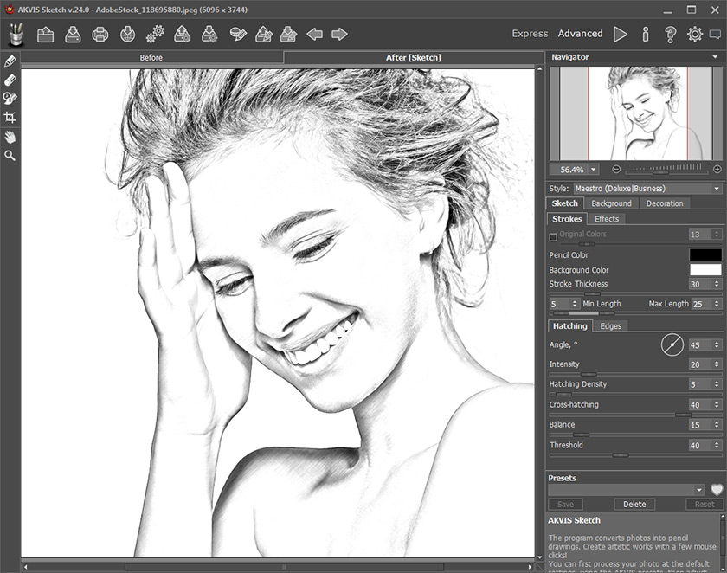Click the Delete preset button
Screen dimensions: 727x573
pyautogui.click(x=634, y=504)
